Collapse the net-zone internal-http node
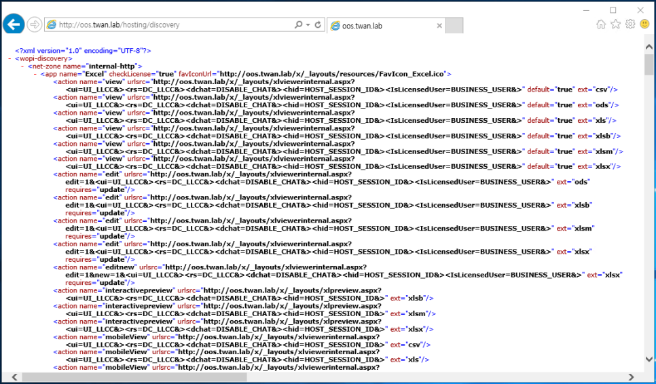Screen dimensions: 656x384 (x=22, y=66)
